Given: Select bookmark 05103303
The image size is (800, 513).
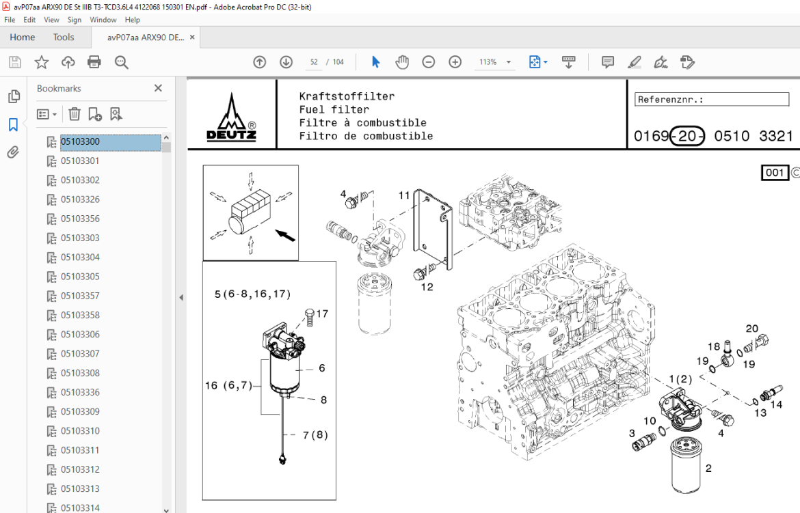Looking at the screenshot, I should pyautogui.click(x=80, y=238).
